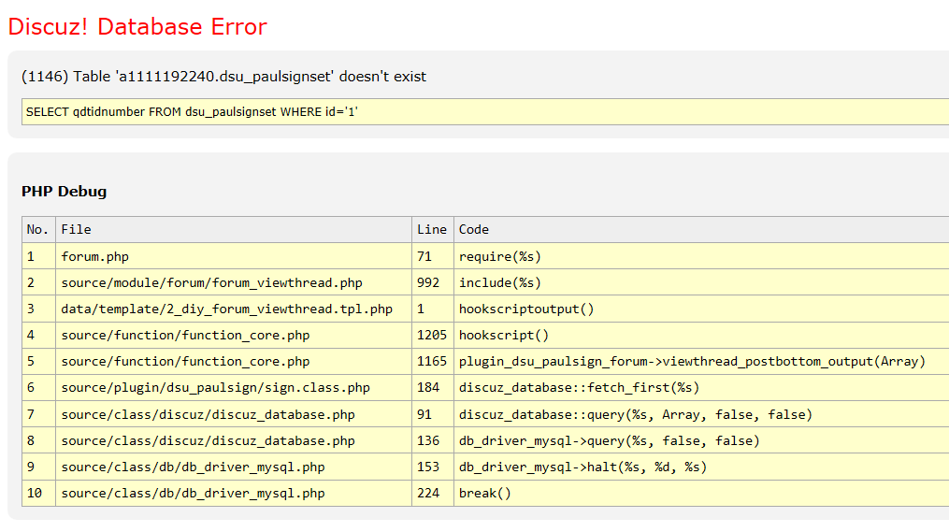Click line number 1205 cell
949x532 pixels.
click(432, 335)
